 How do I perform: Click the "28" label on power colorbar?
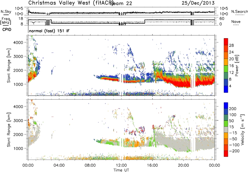[x=231, y=45]
